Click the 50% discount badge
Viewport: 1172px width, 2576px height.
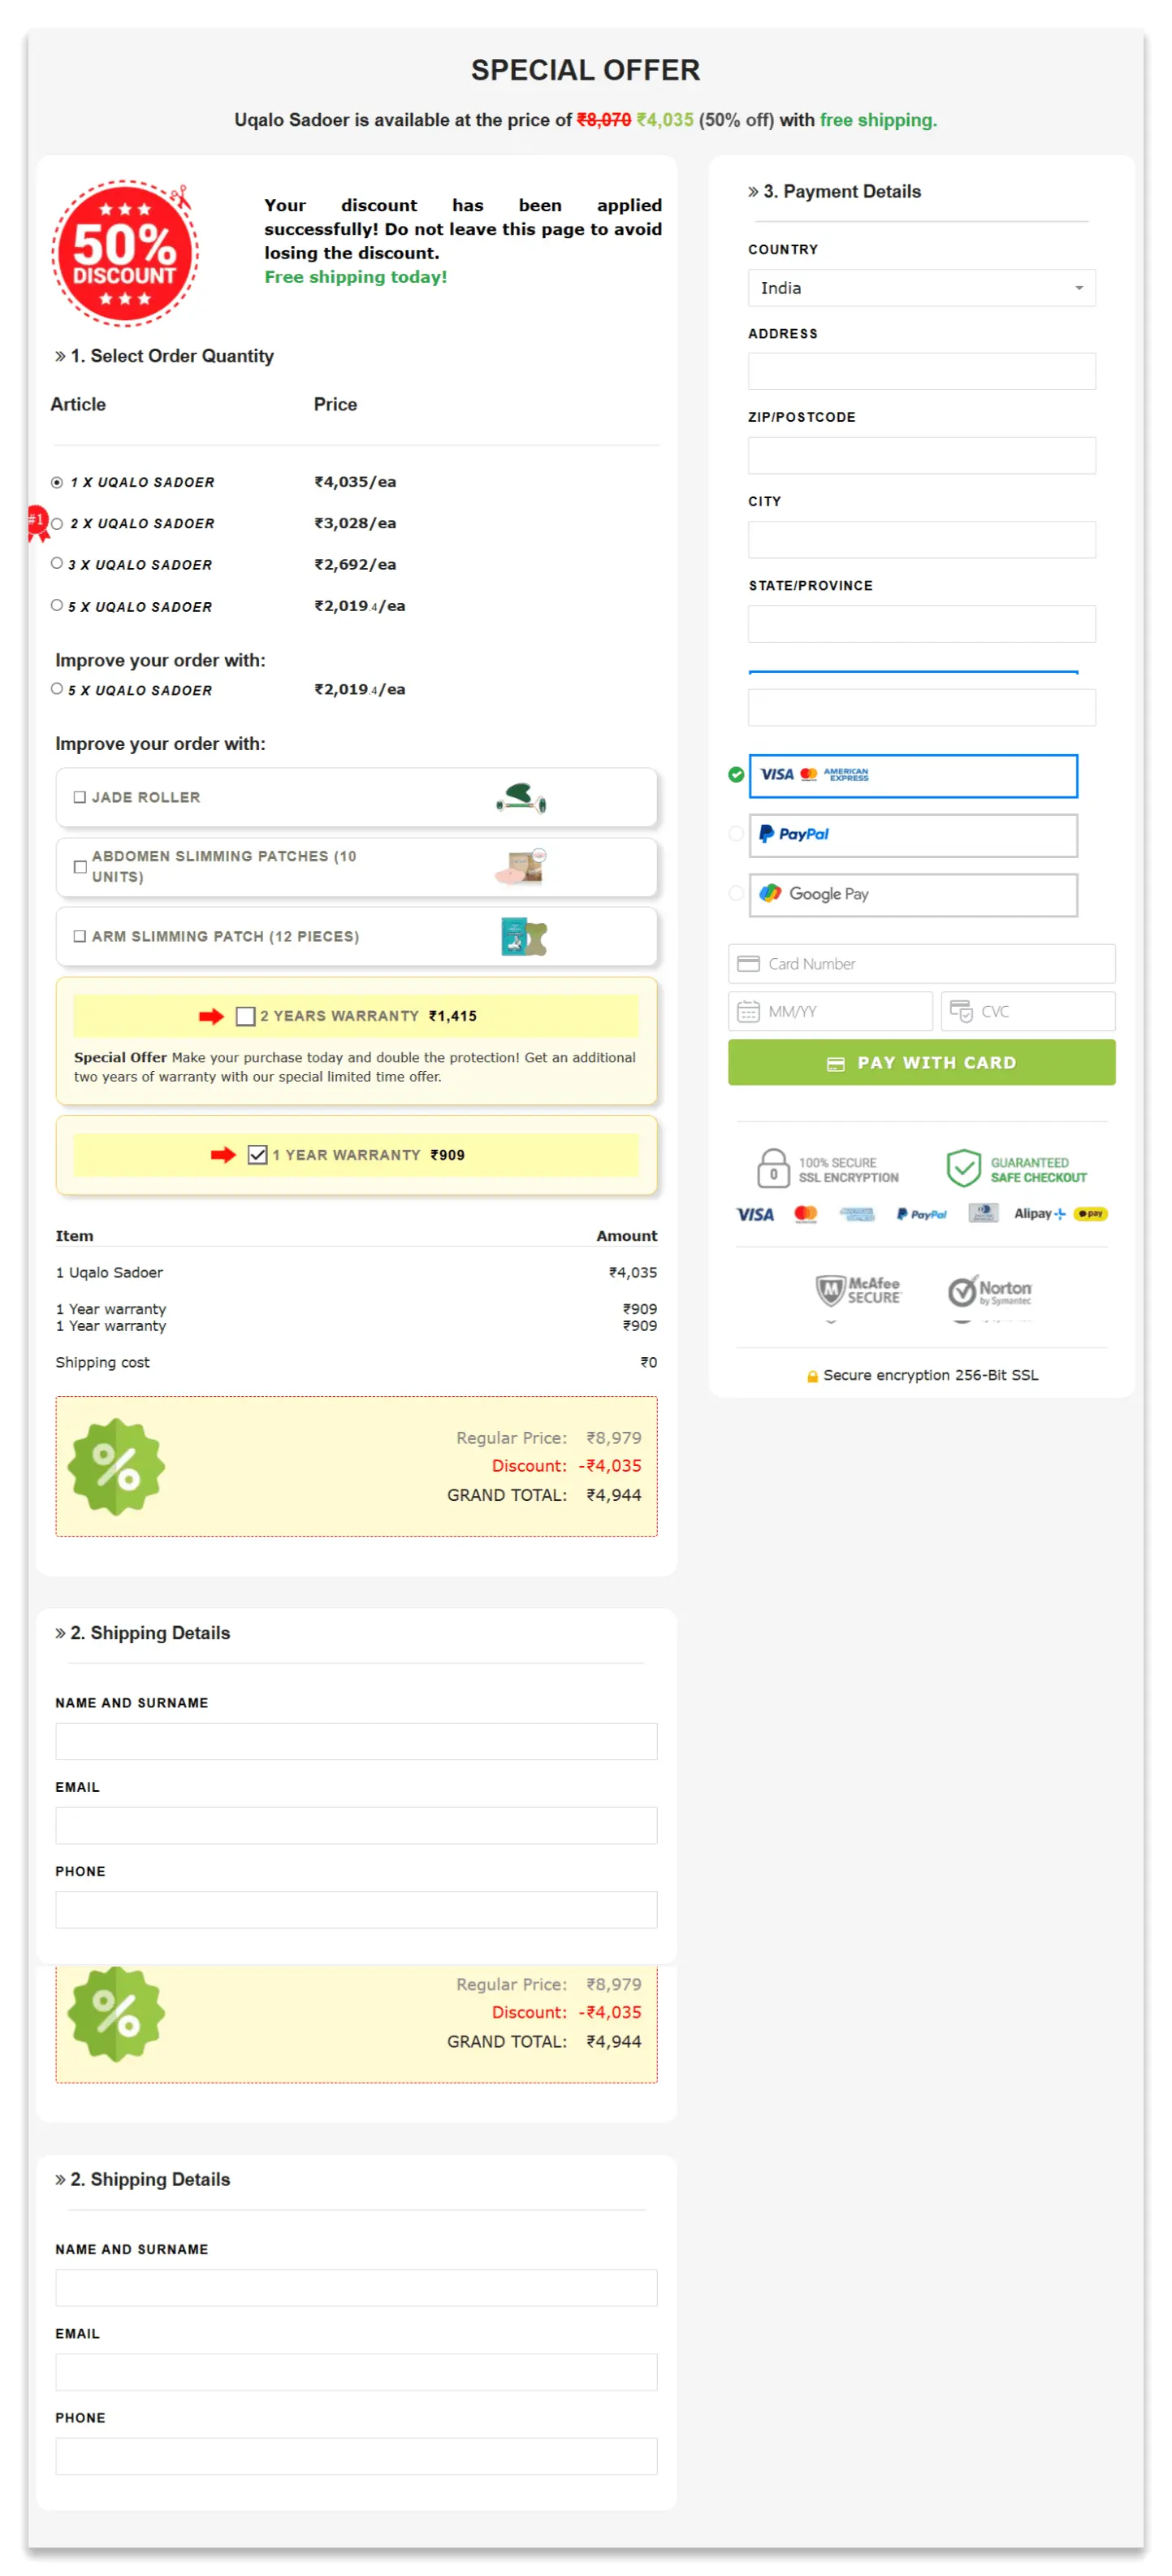pyautogui.click(x=124, y=252)
